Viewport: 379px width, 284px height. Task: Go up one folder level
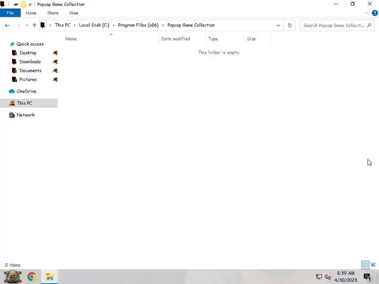click(34, 26)
